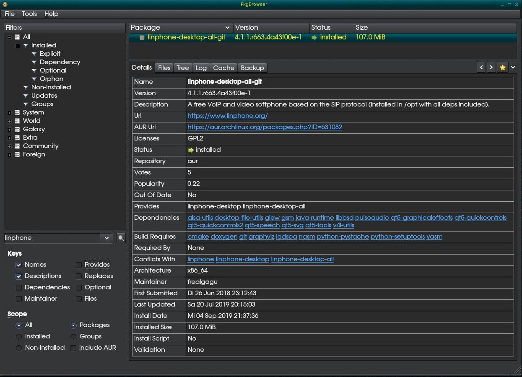Expand the System repository tree node
The image size is (522, 377).
[9, 112]
